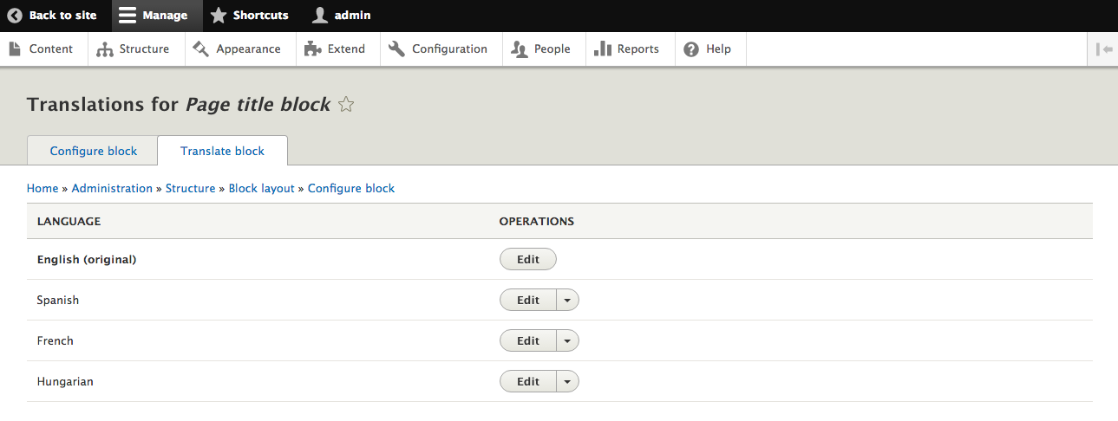Image resolution: width=1118 pixels, height=421 pixels.
Task: Click Edit for English original
Action: (528, 259)
